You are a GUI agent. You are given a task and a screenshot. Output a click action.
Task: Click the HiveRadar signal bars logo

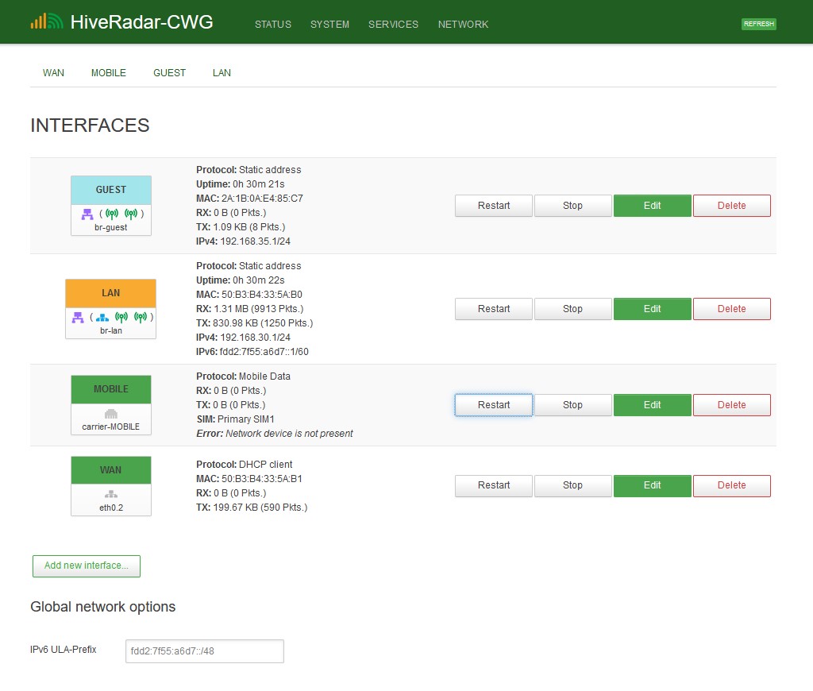click(47, 21)
